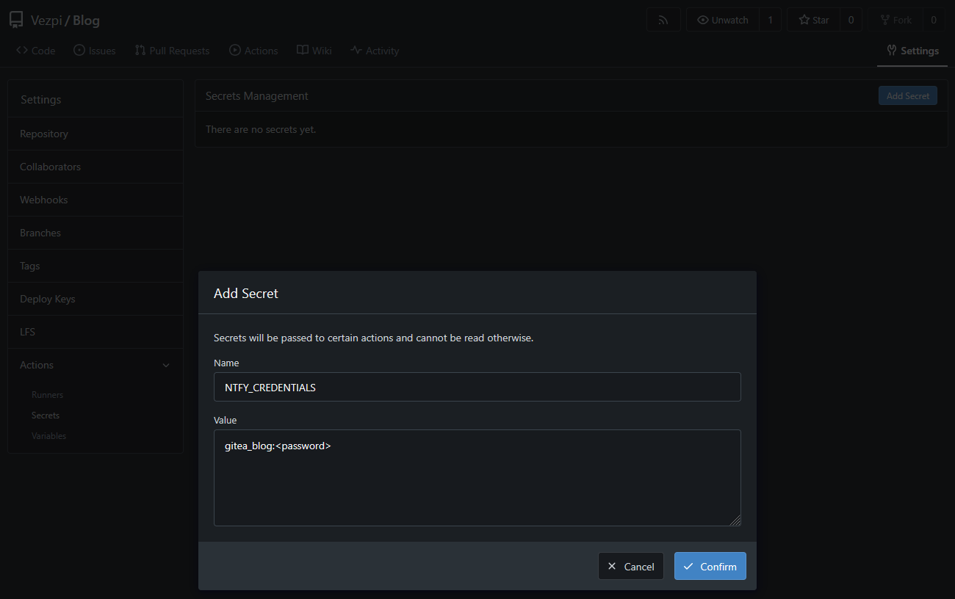Image resolution: width=955 pixels, height=599 pixels.
Task: Fork the Blog repository
Action: [x=895, y=21]
